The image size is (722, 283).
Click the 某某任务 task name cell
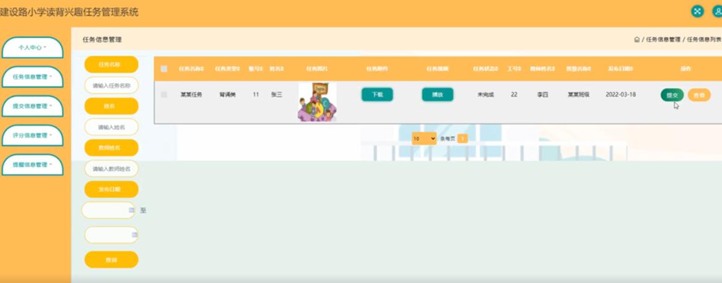pos(191,94)
